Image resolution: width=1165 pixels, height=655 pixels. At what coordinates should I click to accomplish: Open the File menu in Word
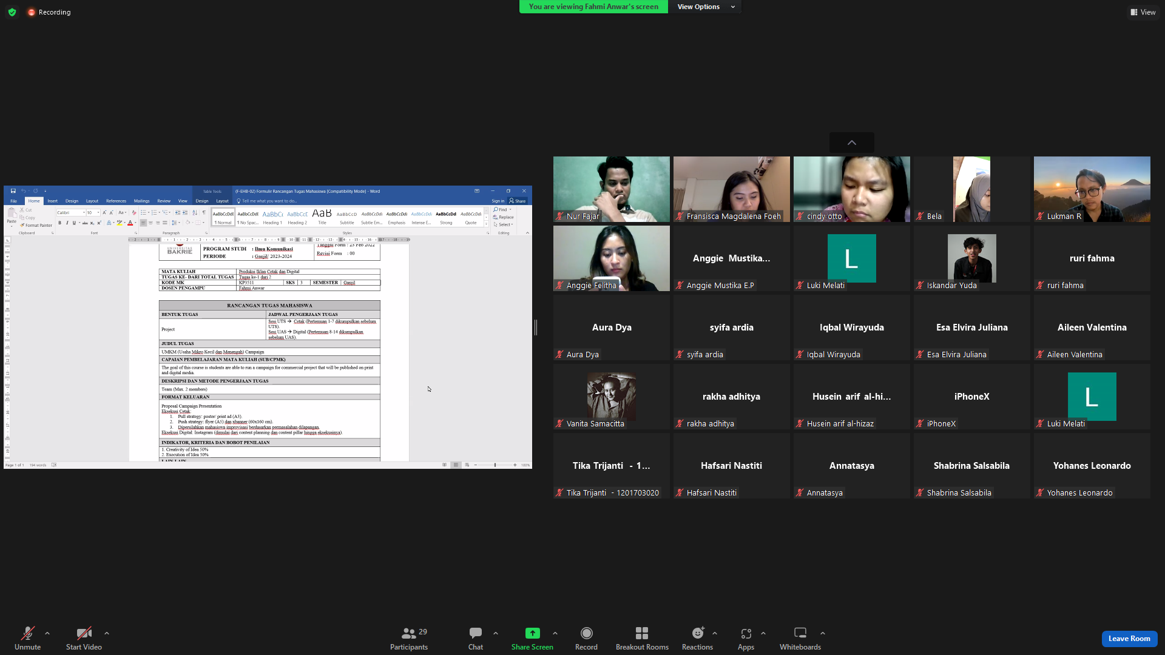[13, 201]
